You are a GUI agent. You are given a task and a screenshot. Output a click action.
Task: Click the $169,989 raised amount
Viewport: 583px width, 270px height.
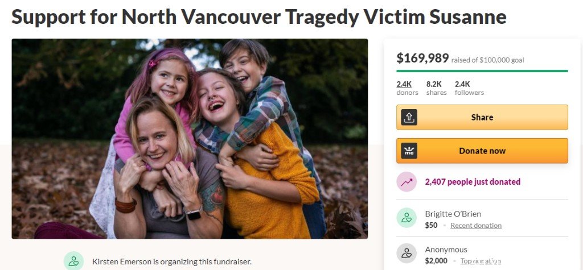422,59
